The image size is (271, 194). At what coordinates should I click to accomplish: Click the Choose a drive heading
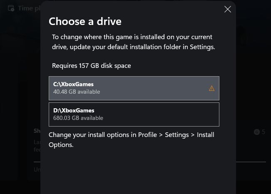[85, 22]
